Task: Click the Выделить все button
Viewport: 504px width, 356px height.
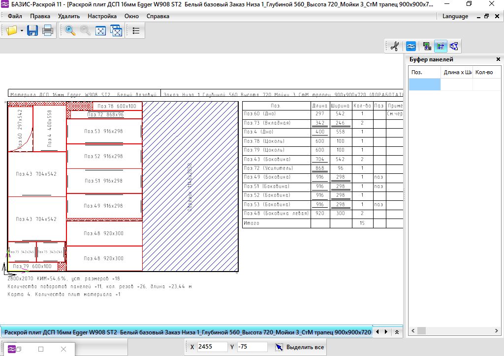Action: (x=300, y=347)
